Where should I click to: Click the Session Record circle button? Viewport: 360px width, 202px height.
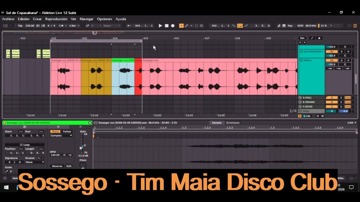click(201, 26)
